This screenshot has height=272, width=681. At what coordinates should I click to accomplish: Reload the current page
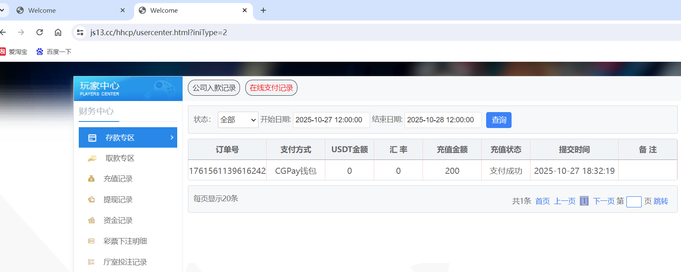point(40,32)
